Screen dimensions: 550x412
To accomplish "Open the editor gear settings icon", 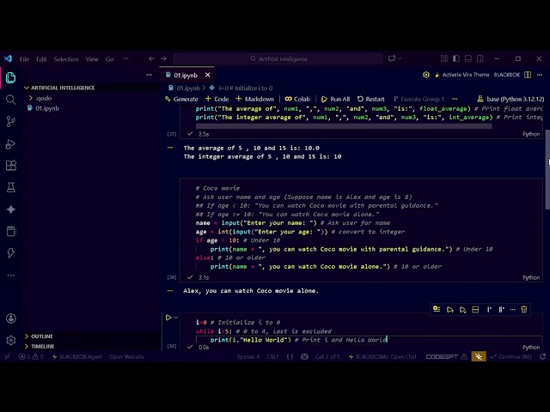I will pos(426,75).
